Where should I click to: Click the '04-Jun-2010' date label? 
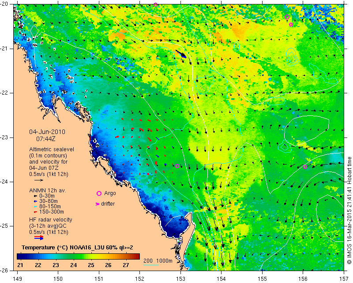(47, 132)
